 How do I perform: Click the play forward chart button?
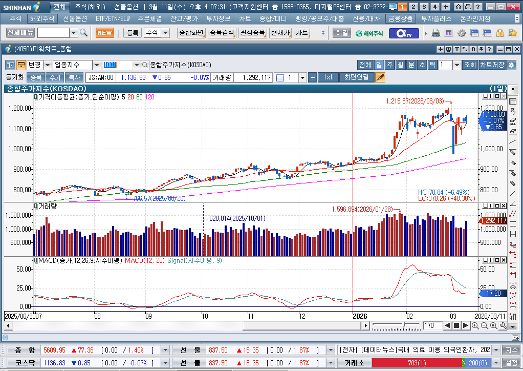click(x=466, y=325)
